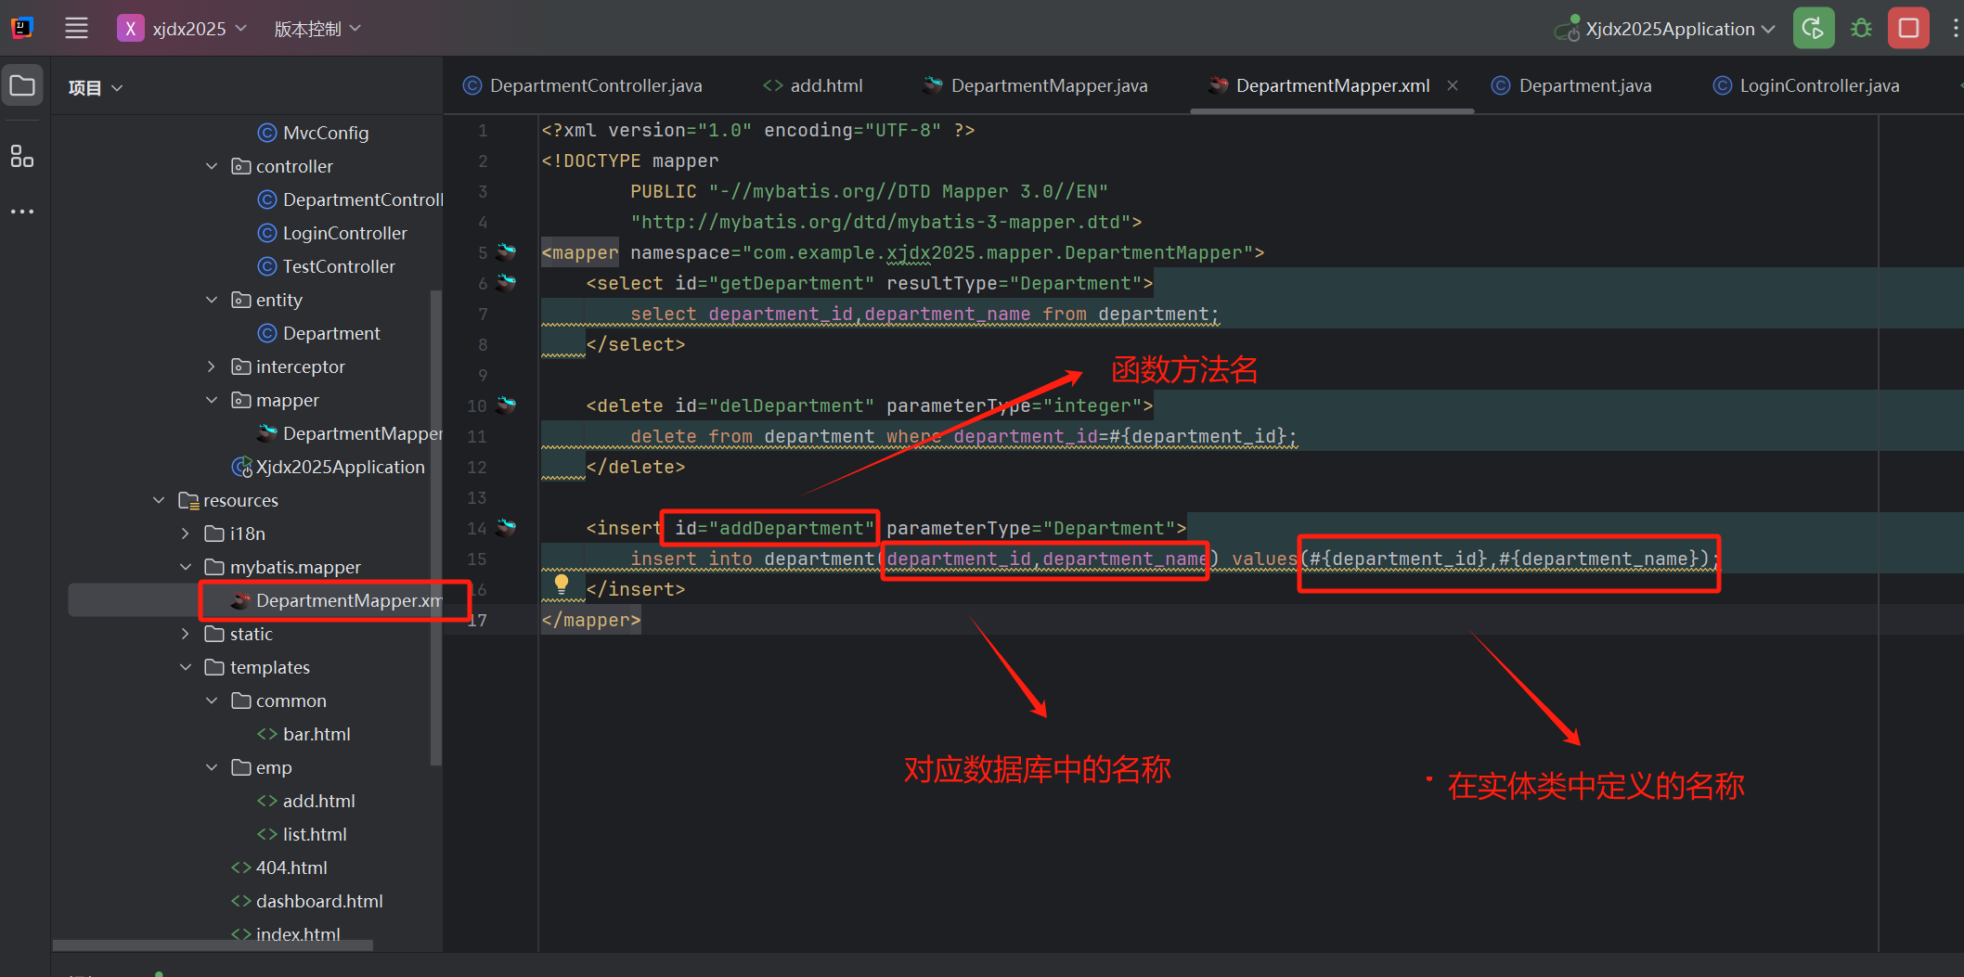The height and width of the screenshot is (977, 1964).
Task: Click id="getDepartment" in the select tag
Action: coord(775,283)
